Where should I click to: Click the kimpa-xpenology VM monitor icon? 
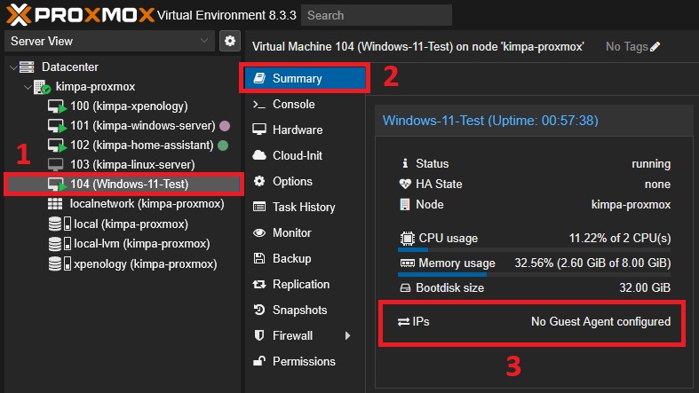(56, 106)
